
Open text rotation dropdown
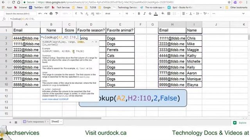(x=206, y=14)
